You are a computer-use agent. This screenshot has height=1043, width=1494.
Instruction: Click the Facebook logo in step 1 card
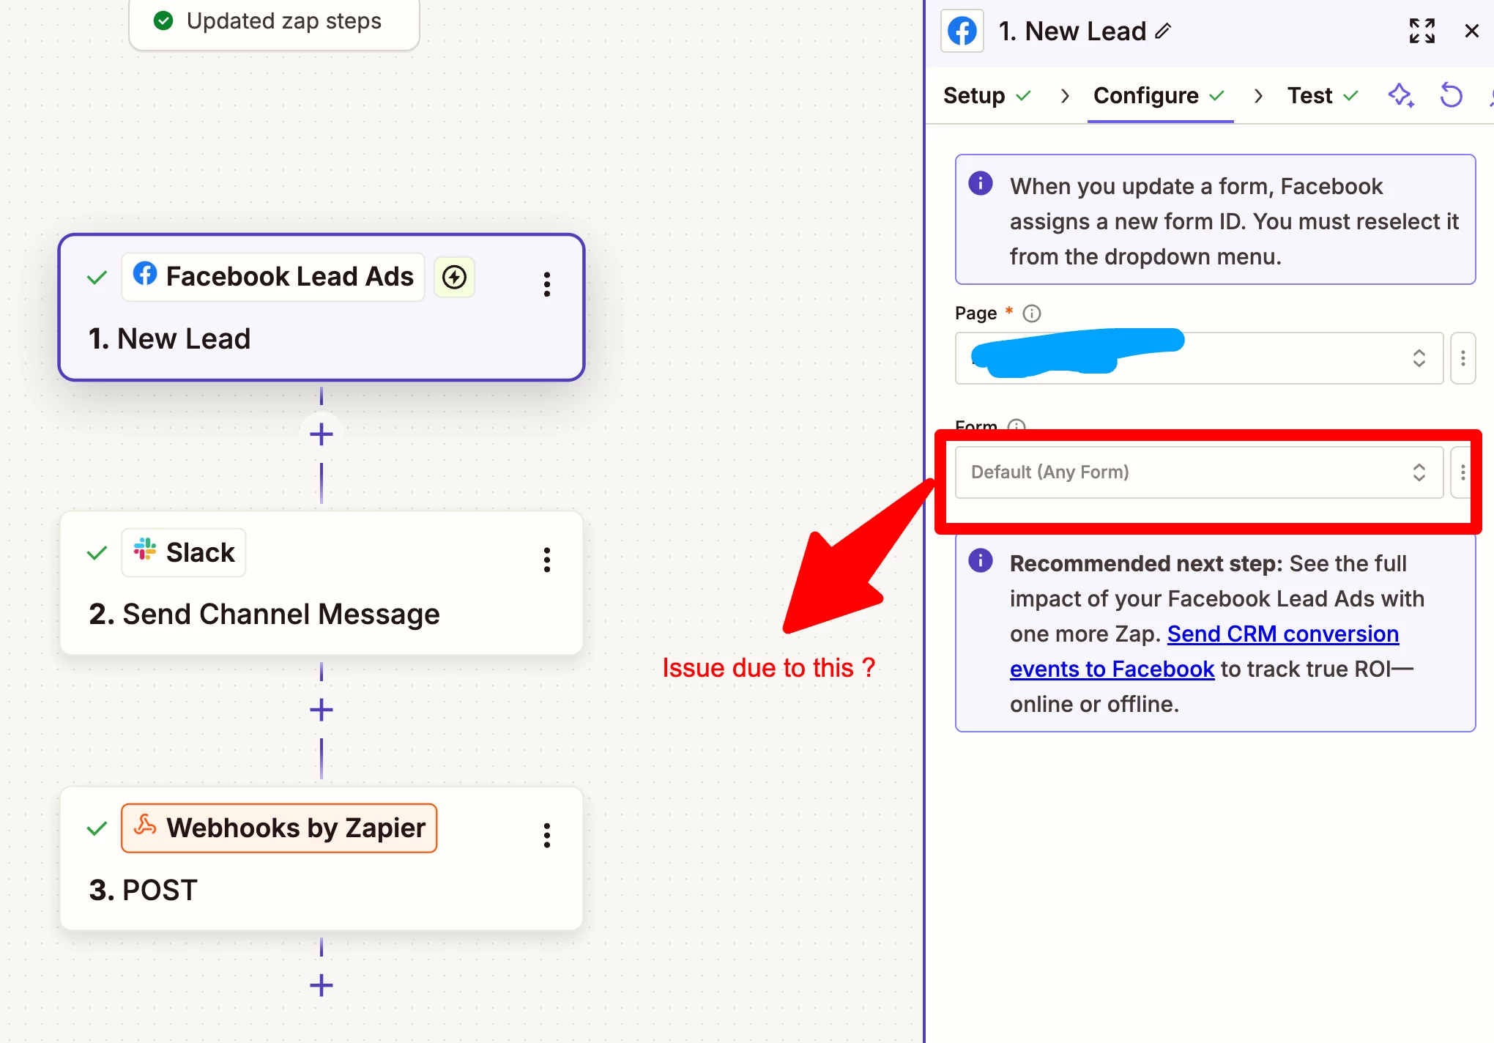coord(145,274)
